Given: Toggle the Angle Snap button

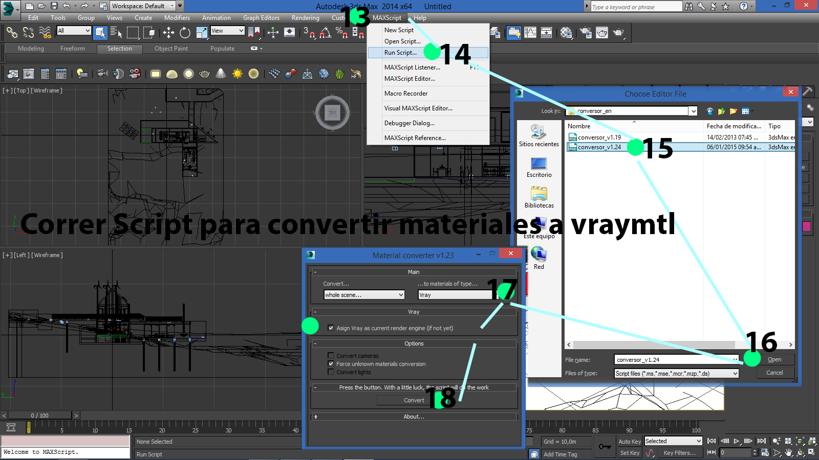Looking at the screenshot, I should coord(325,33).
